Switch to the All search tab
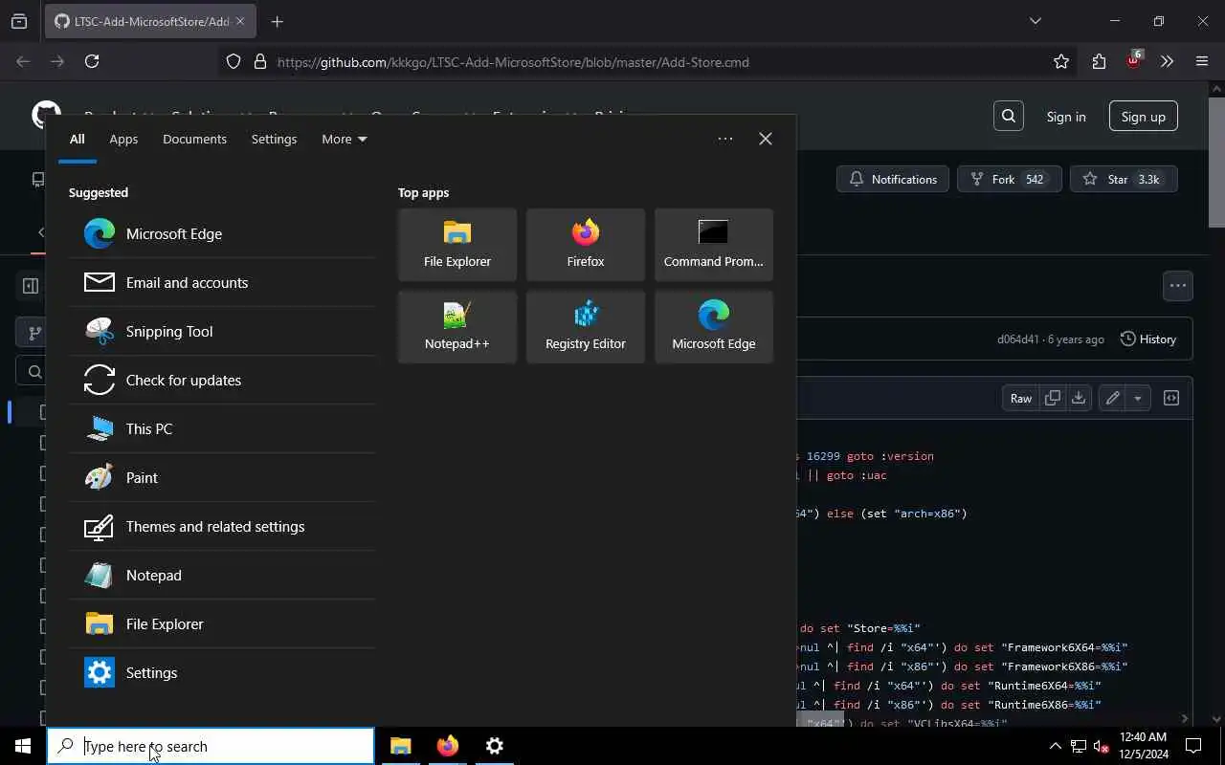 (78, 139)
